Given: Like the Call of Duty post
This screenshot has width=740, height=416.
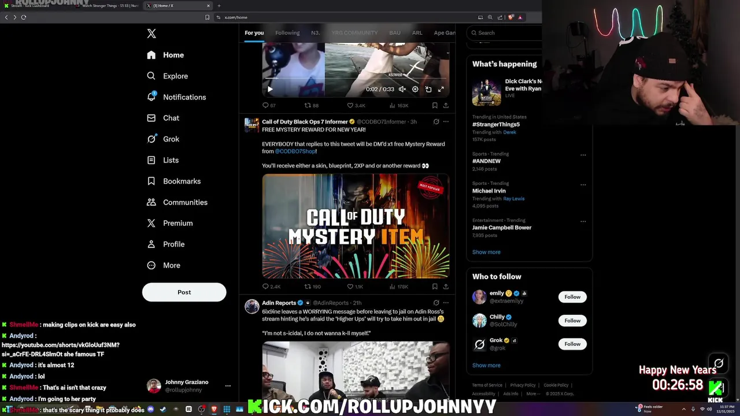Looking at the screenshot, I should click(x=355, y=287).
